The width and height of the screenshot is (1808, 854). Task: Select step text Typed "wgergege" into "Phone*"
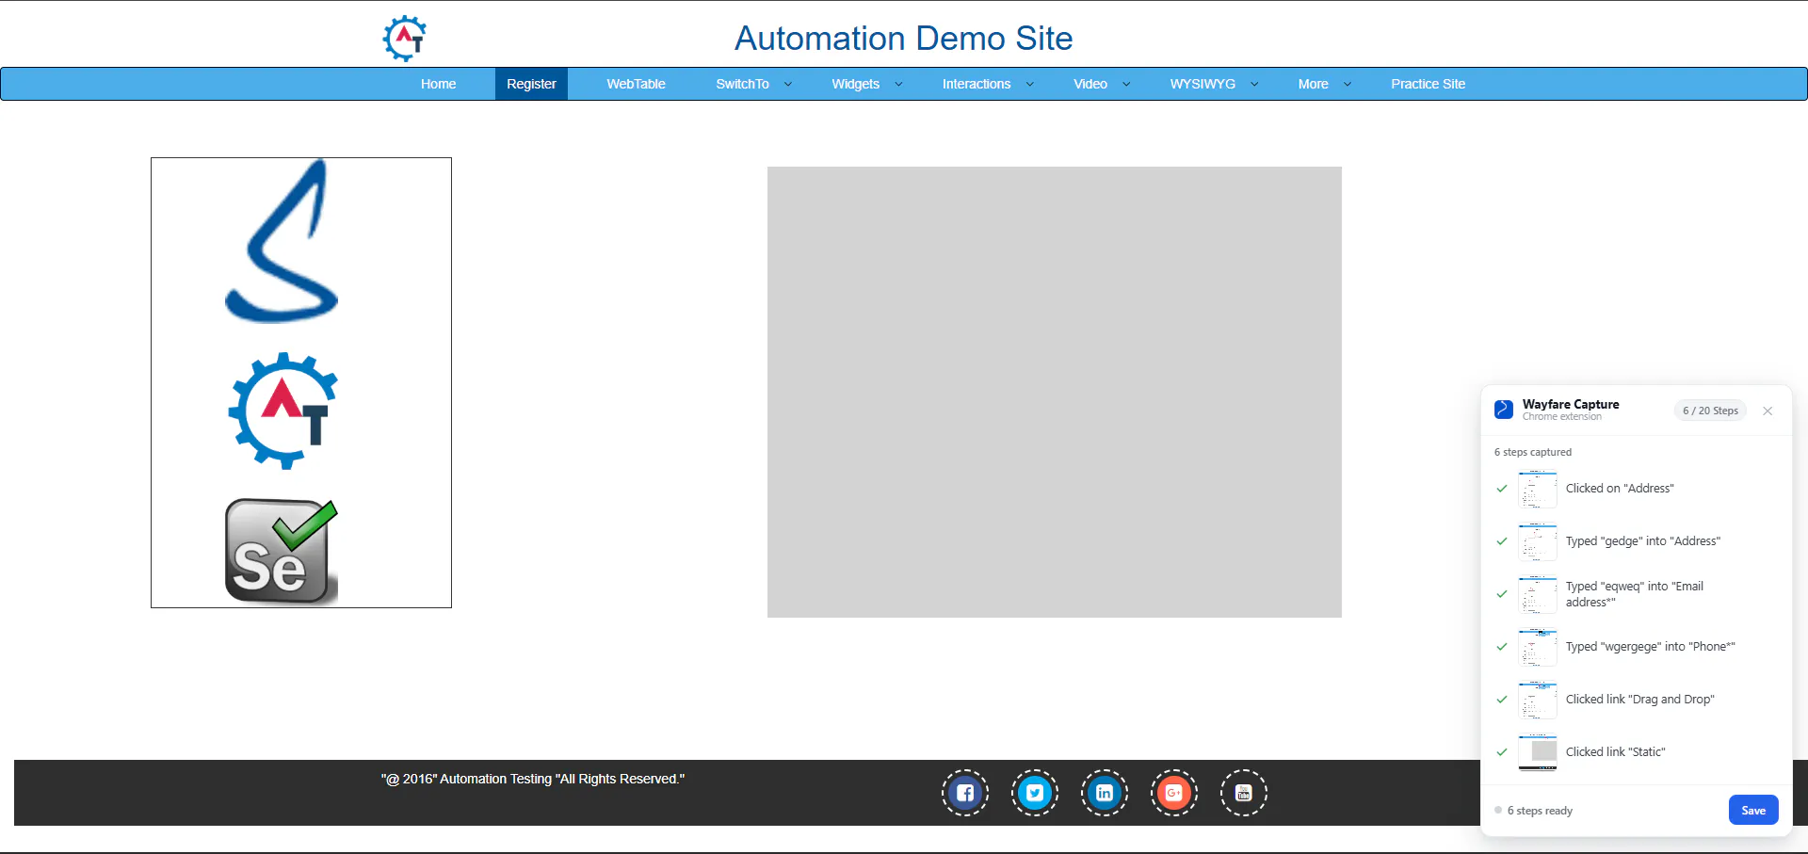1651,647
